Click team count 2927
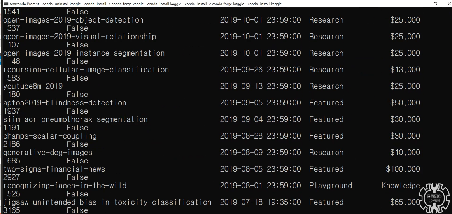Image resolution: width=452 pixels, height=214 pixels. click(12, 177)
